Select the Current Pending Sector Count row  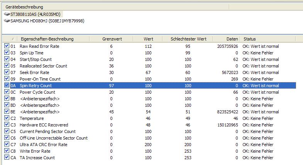150,131
